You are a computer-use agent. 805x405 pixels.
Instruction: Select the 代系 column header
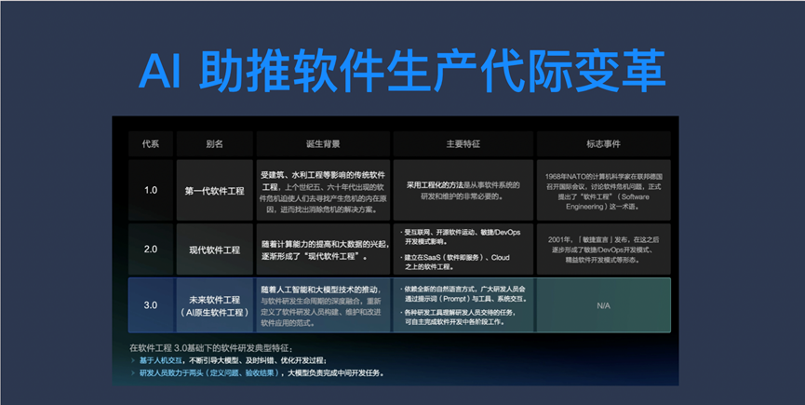pos(151,144)
